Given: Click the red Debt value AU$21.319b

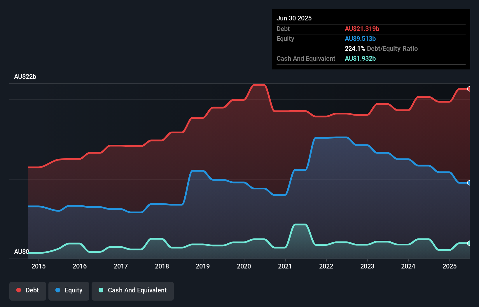Looking at the screenshot, I should point(362,29).
